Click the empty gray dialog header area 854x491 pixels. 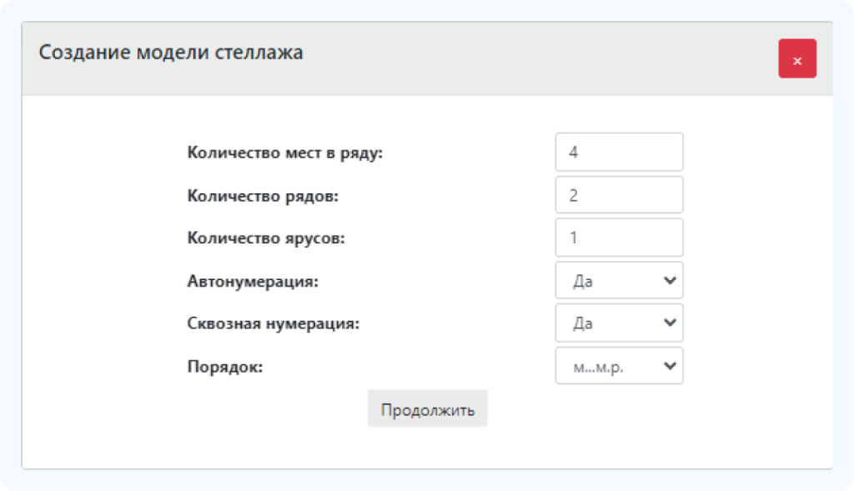click(x=540, y=58)
